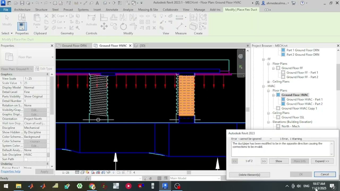Open the Properties palette ribbon button
This screenshot has height=191, width=340.
pos(22,26)
